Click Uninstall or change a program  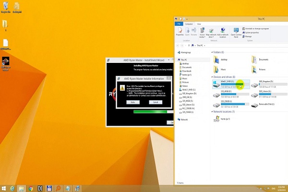255,29
